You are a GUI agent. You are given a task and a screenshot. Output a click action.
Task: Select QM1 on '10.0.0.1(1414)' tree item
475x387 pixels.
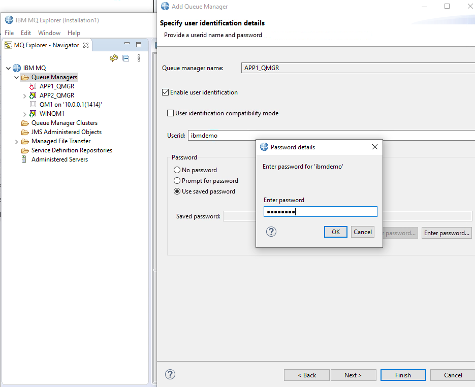71,105
